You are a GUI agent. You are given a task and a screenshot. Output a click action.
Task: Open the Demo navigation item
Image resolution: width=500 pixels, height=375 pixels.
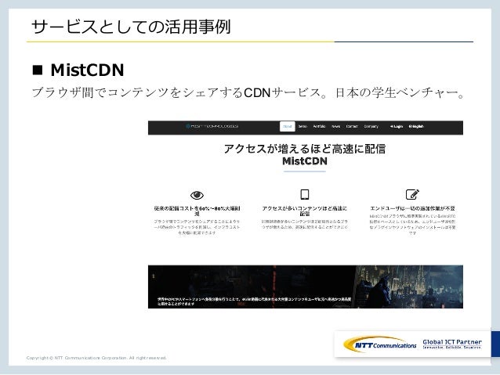pos(303,127)
